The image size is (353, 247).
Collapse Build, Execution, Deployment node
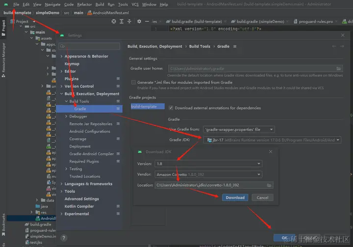(x=61, y=94)
